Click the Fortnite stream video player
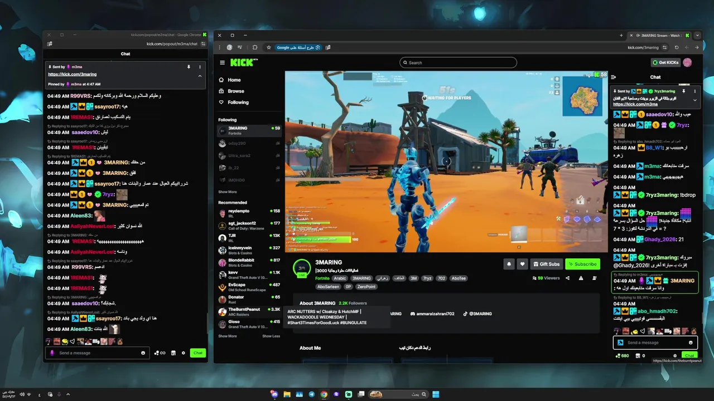The width and height of the screenshot is (714, 401). (x=446, y=162)
